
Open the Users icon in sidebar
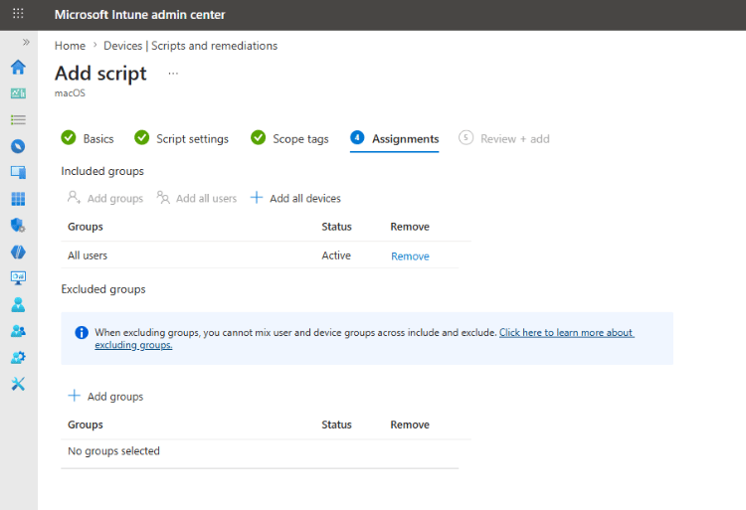pos(18,304)
